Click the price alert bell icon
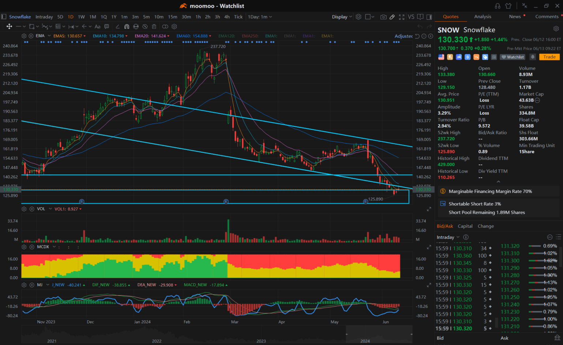This screenshot has width=563, height=345. 533,57
